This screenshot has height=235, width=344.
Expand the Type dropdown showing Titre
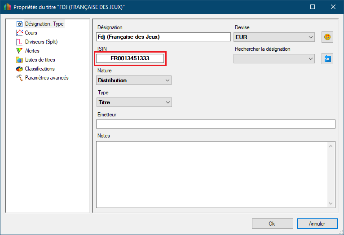click(134, 102)
